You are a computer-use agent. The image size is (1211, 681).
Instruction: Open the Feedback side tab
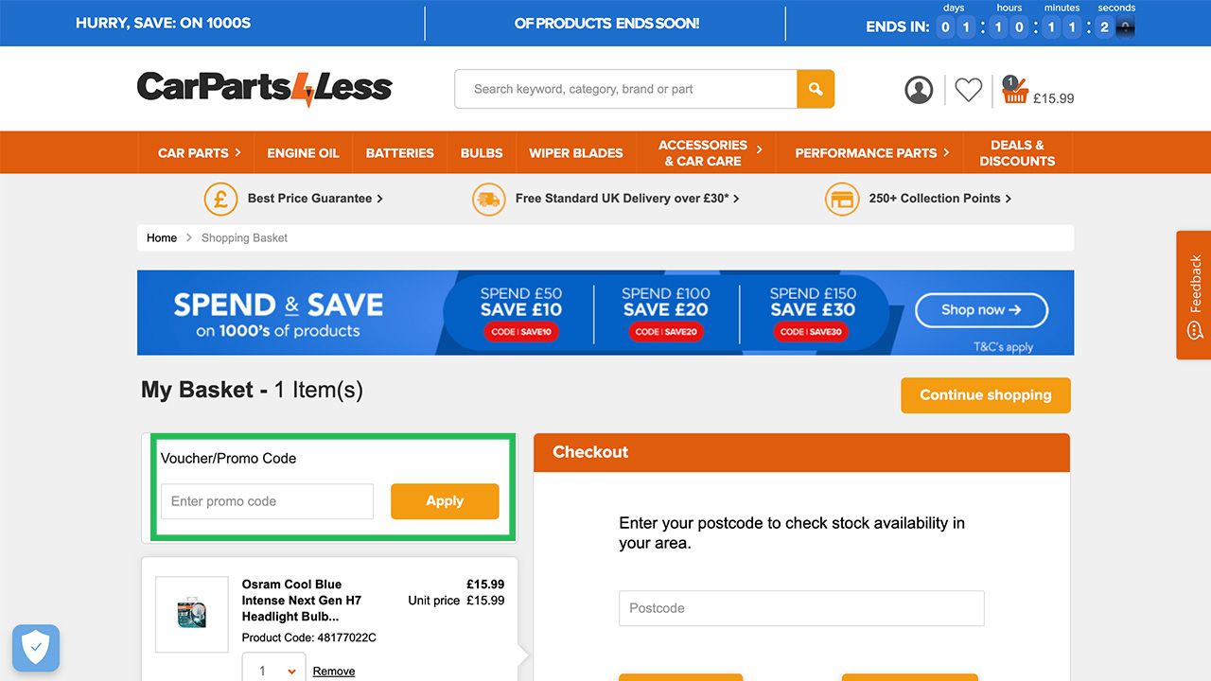(x=1194, y=295)
